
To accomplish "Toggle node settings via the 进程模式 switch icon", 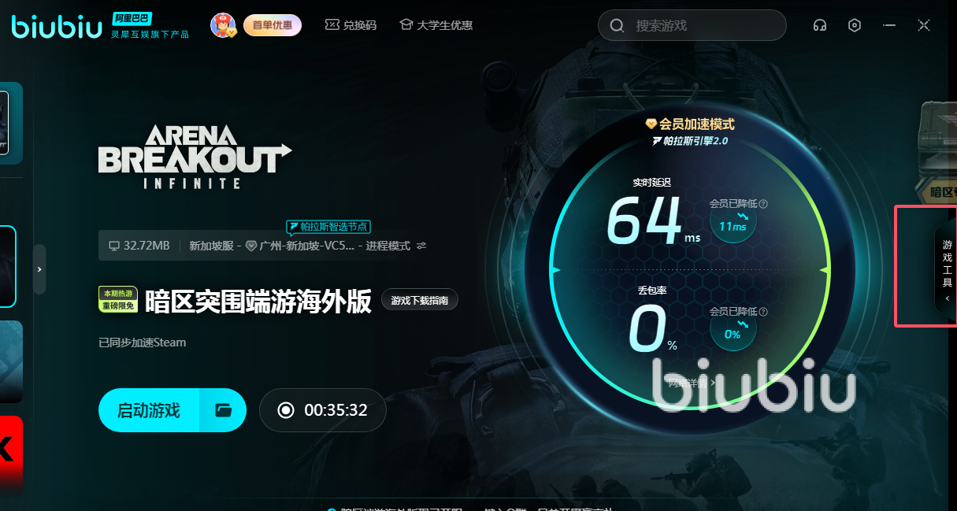I will click(421, 246).
